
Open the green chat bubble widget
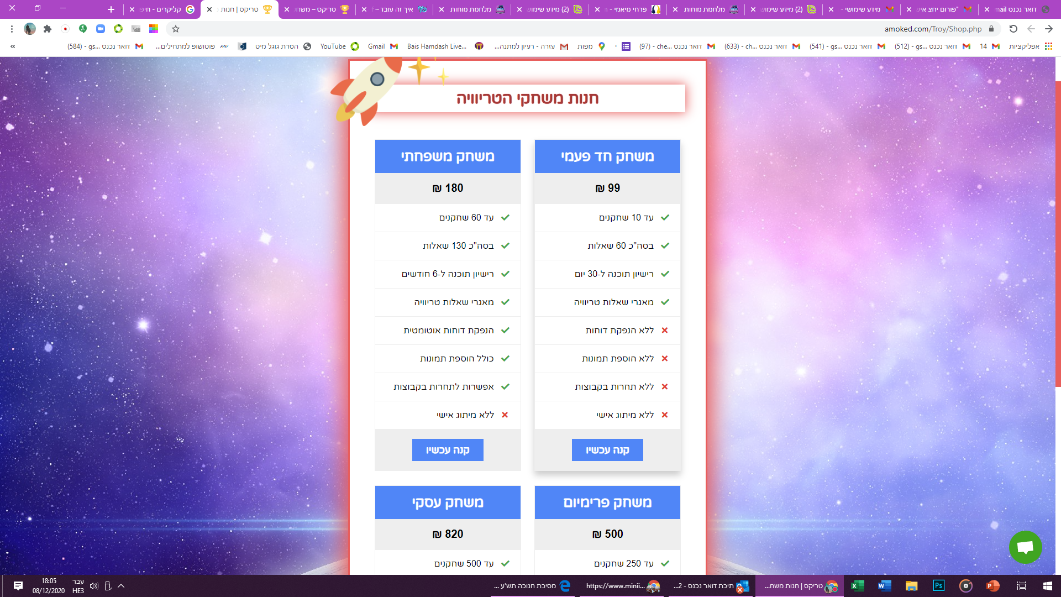point(1025,547)
